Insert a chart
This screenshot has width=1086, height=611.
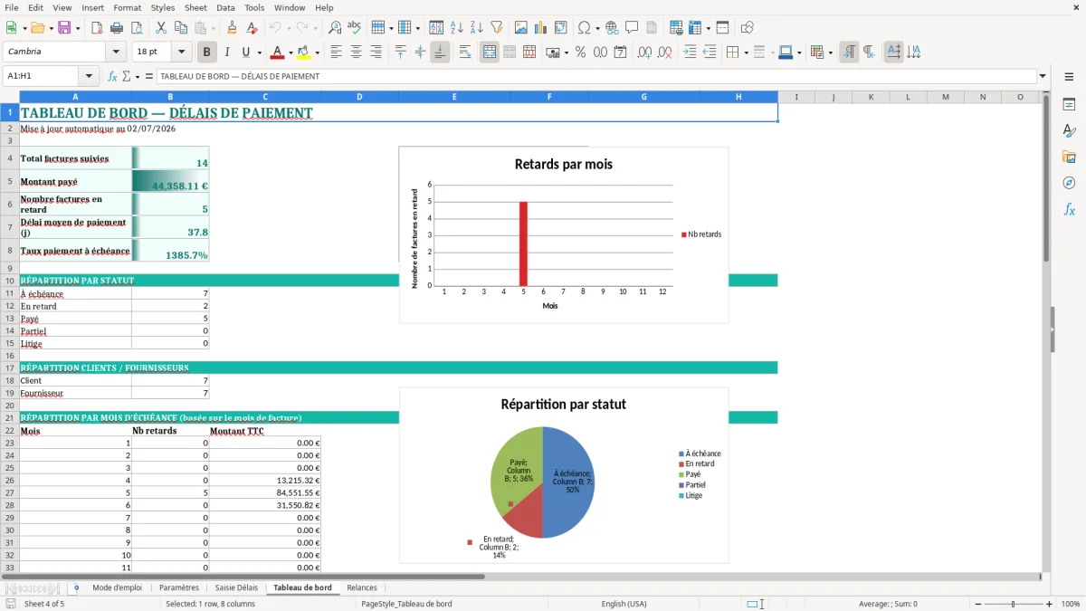coord(541,28)
